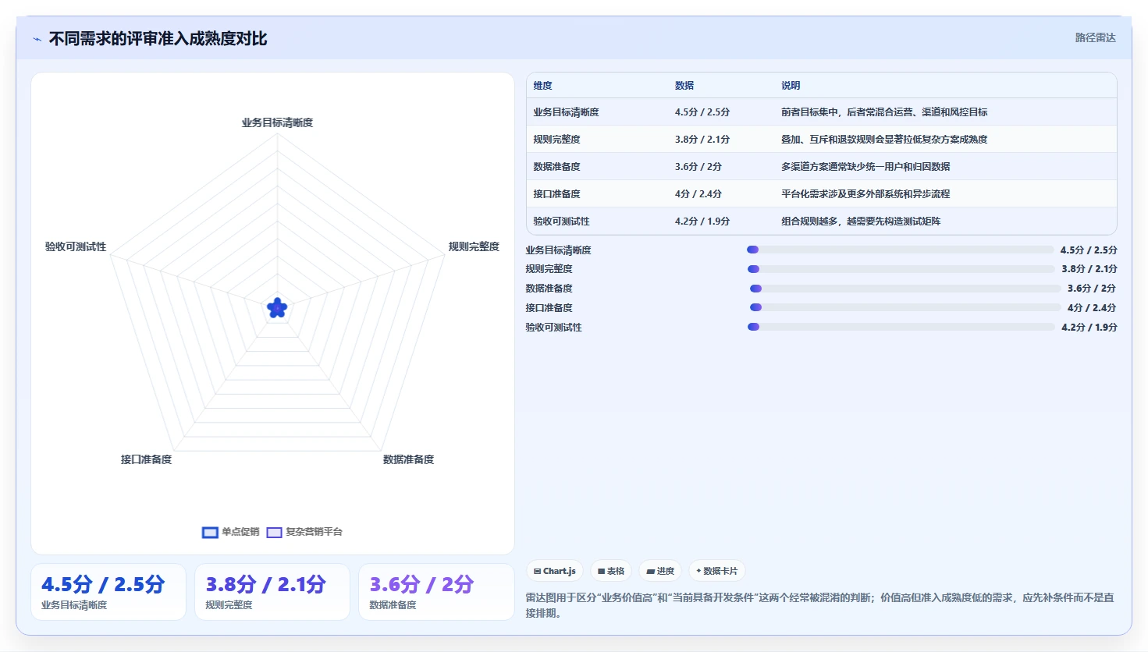Click radar axis label 业务目标清晰度

tap(277, 122)
